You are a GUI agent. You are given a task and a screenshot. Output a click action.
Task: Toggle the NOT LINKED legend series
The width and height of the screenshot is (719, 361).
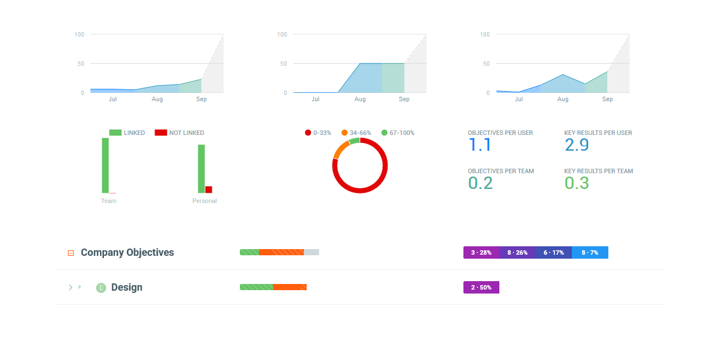point(180,133)
